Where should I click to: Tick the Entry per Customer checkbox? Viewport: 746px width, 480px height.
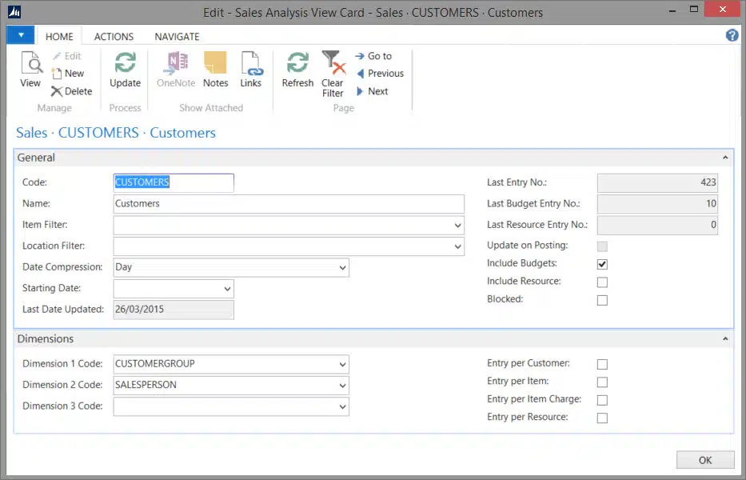602,364
